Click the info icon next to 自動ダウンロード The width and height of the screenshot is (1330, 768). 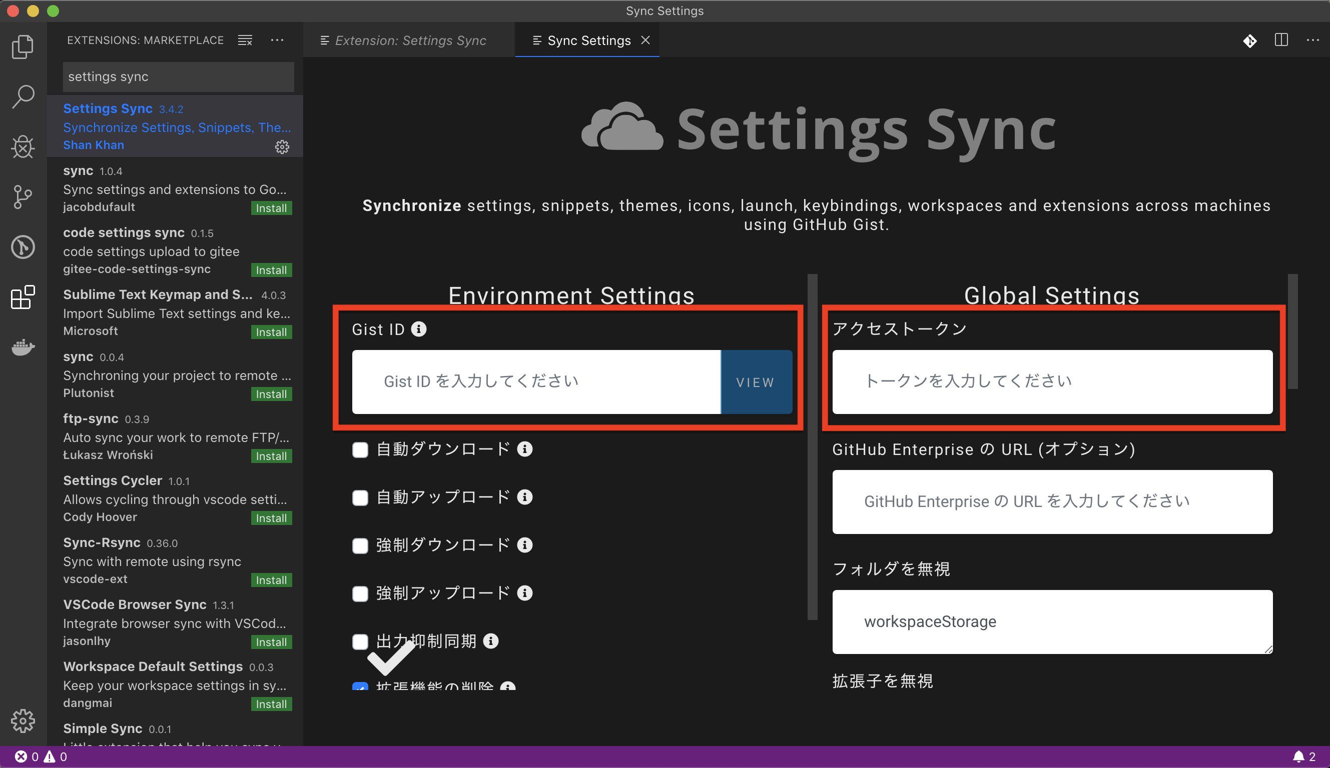524,449
